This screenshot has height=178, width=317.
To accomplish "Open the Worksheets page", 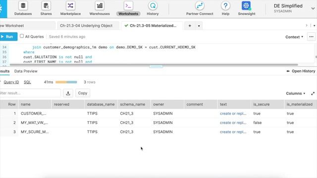I will 128,8.
